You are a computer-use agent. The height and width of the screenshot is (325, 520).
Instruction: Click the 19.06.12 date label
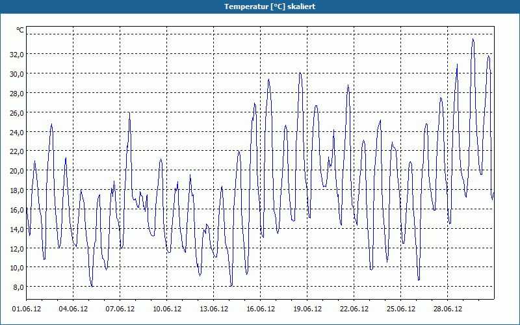[307, 309]
